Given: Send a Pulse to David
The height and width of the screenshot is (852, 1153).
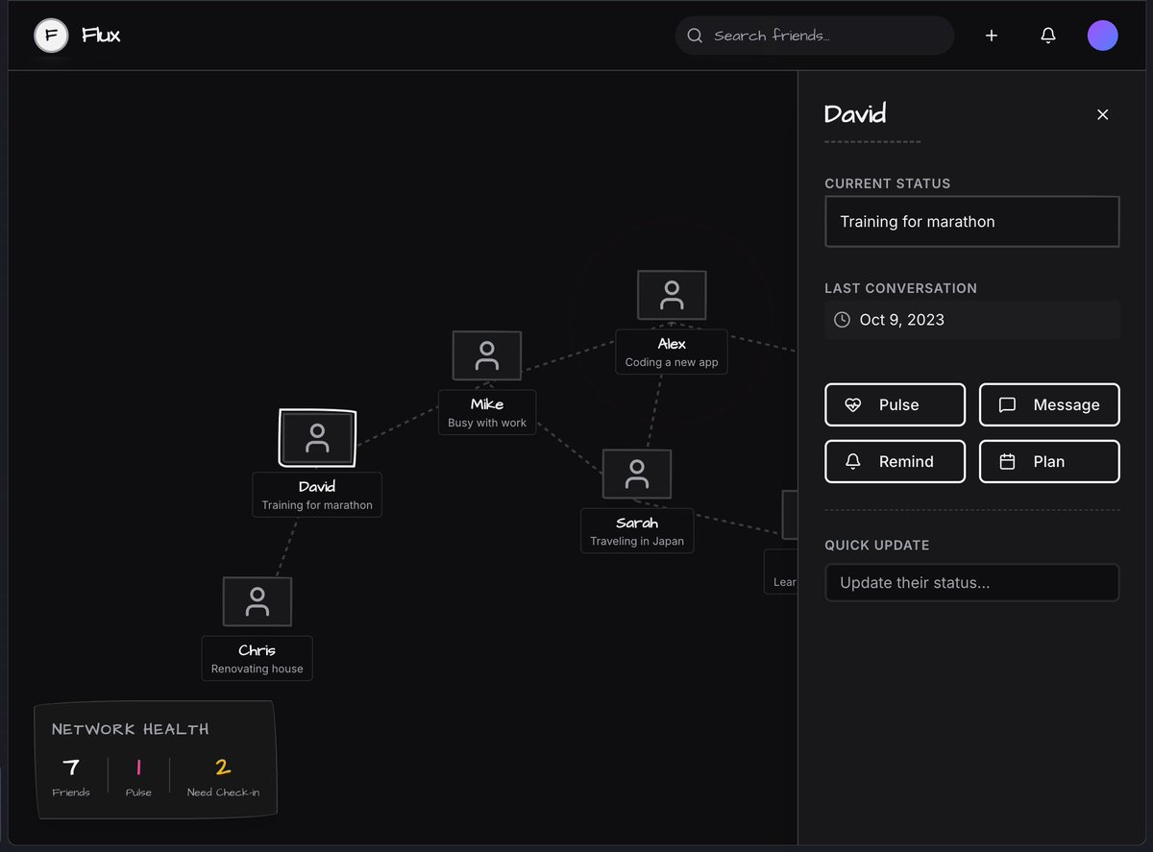Looking at the screenshot, I should [x=895, y=405].
